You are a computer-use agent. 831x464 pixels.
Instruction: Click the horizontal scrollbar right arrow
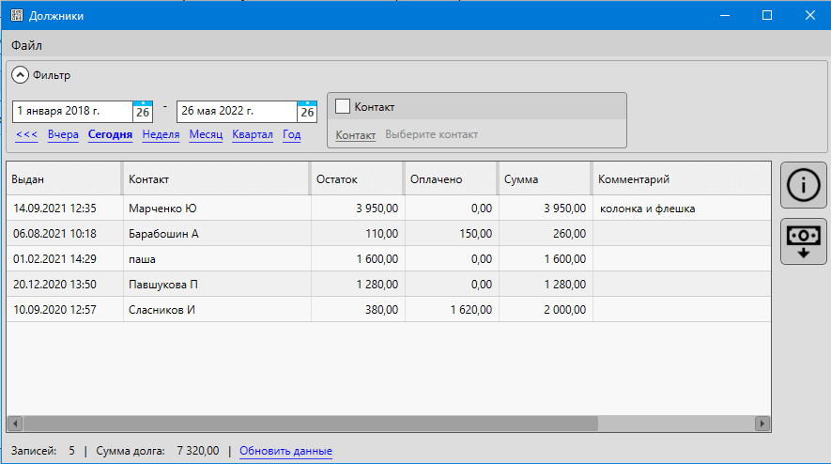point(762,424)
